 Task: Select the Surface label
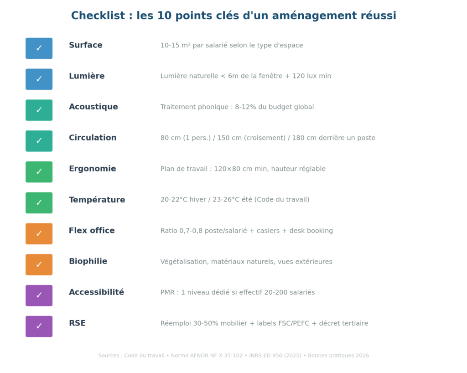pyautogui.click(x=86, y=46)
